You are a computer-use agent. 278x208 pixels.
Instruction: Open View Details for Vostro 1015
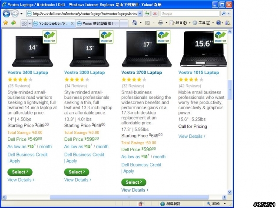[x=192, y=136]
